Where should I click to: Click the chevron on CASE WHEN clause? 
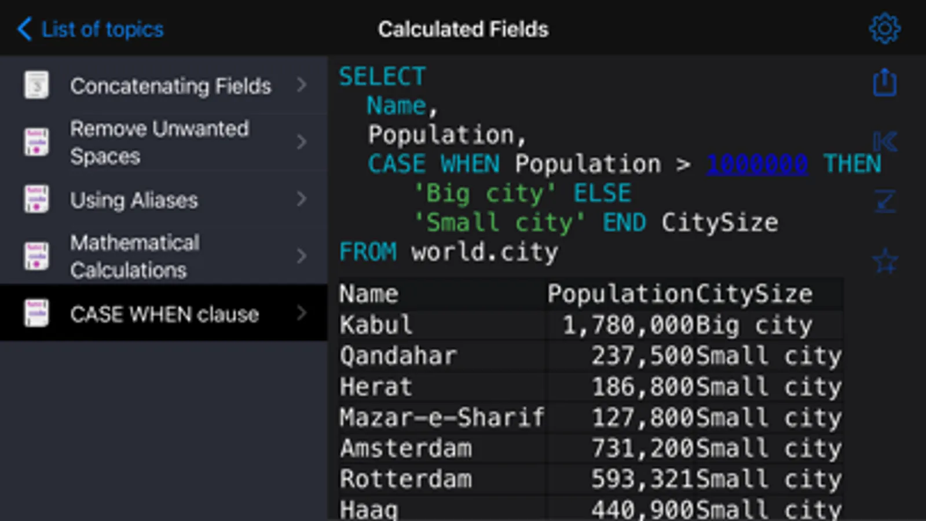coord(301,313)
